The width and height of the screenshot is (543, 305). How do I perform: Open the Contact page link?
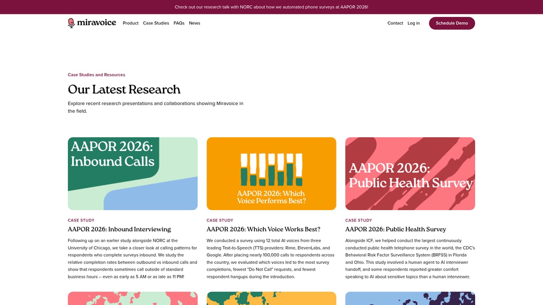(395, 23)
